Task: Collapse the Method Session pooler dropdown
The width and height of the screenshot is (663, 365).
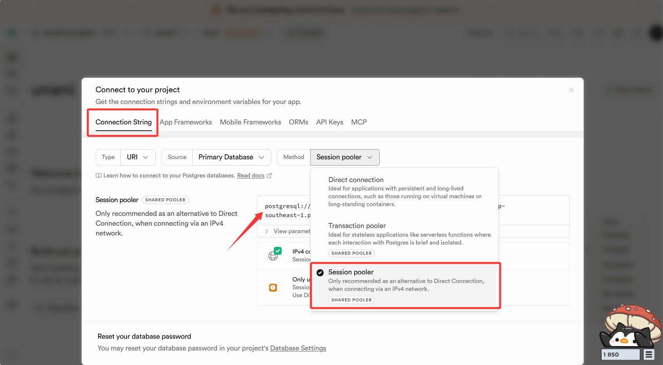Action: coord(344,157)
